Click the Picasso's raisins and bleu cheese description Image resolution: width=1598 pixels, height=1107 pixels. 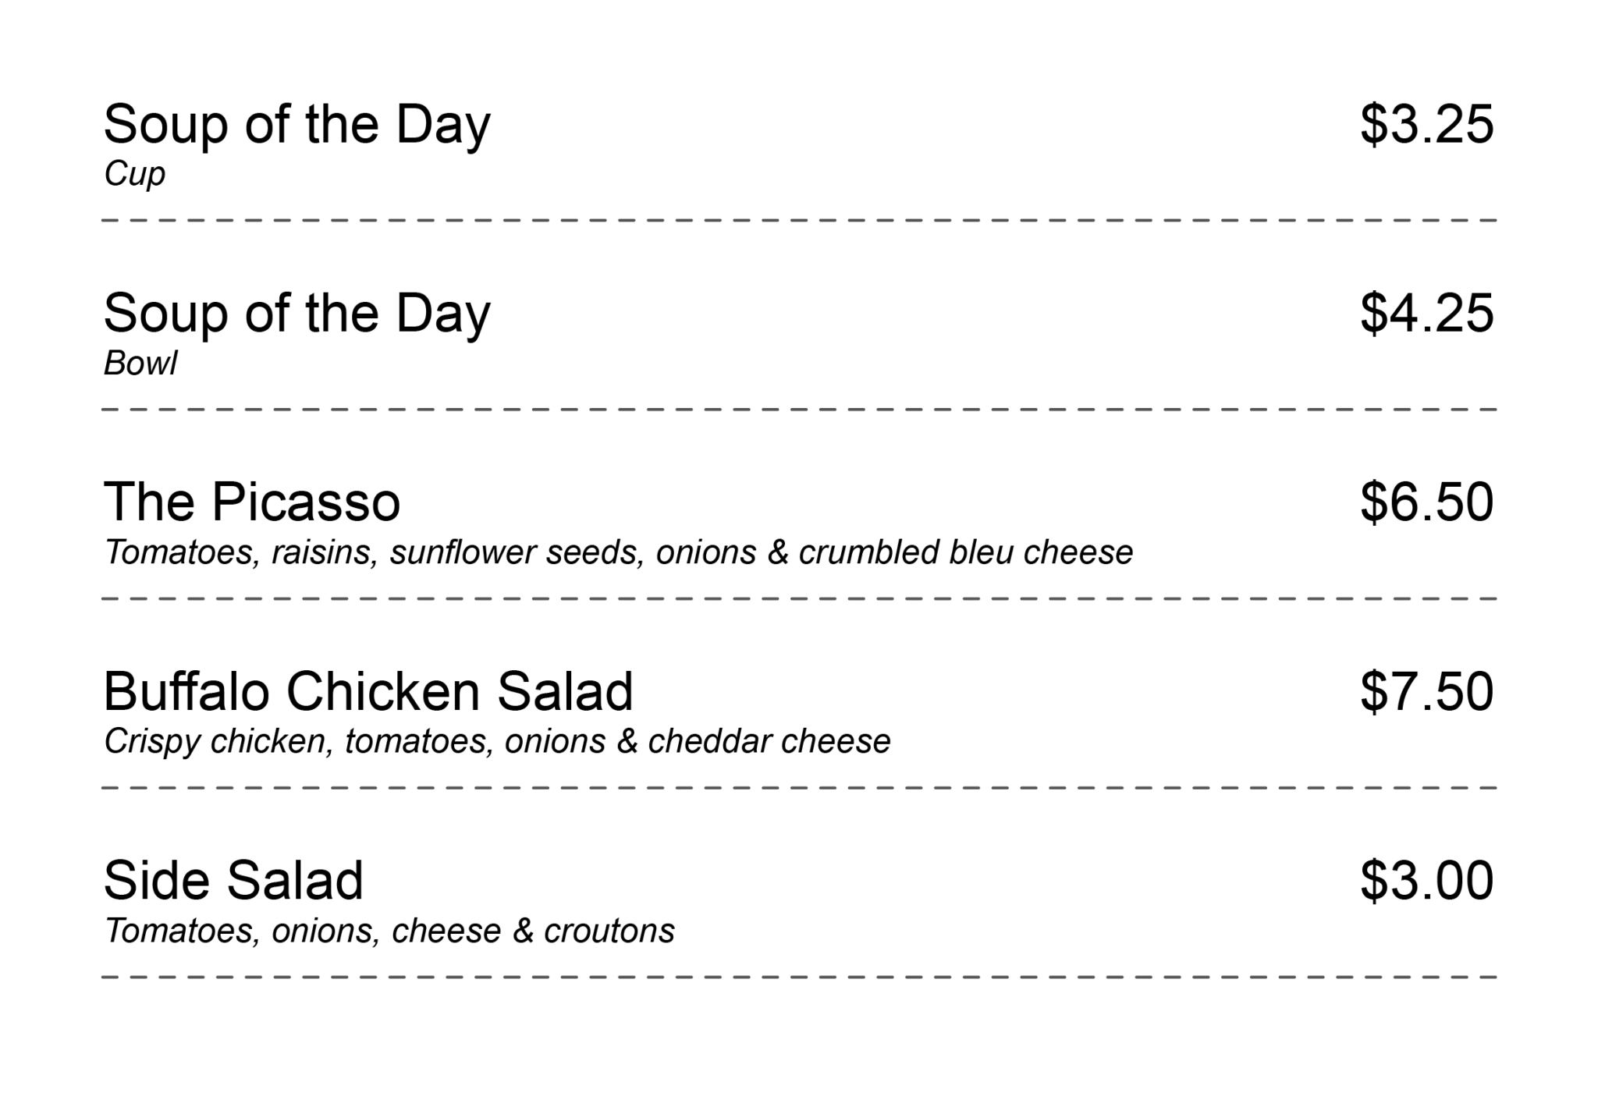point(618,552)
